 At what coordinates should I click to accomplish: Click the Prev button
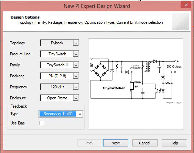pyautogui.click(x=90, y=143)
